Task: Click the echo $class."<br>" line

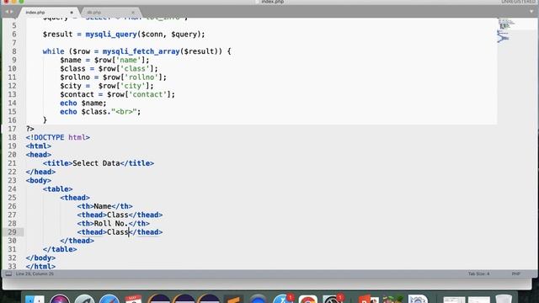Action: point(100,112)
